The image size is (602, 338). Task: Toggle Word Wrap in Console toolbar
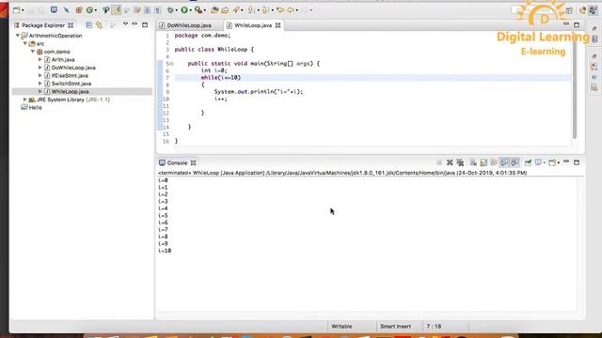point(494,162)
